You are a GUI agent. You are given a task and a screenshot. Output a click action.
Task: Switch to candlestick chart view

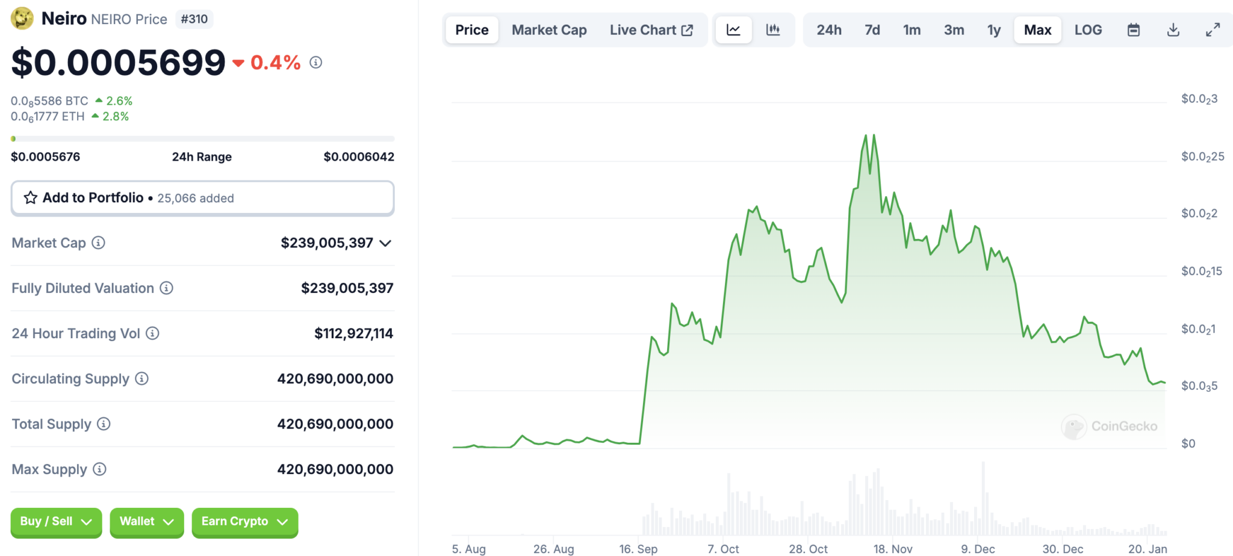[773, 29]
